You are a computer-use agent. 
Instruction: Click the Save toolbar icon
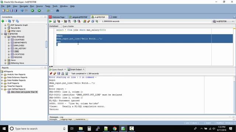click(11, 11)
